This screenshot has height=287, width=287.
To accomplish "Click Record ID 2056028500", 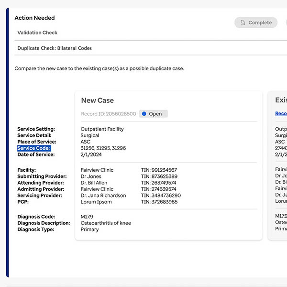I will click(x=109, y=114).
